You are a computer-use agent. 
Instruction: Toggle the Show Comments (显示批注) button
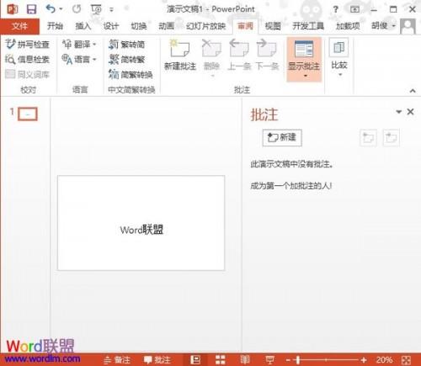(x=304, y=59)
